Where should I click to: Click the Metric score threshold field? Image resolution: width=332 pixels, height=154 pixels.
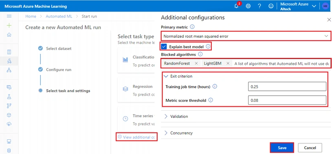coord(287,100)
